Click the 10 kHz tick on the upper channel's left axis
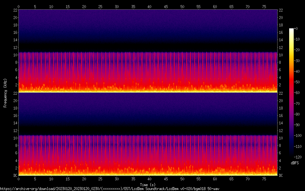 click(x=15, y=55)
